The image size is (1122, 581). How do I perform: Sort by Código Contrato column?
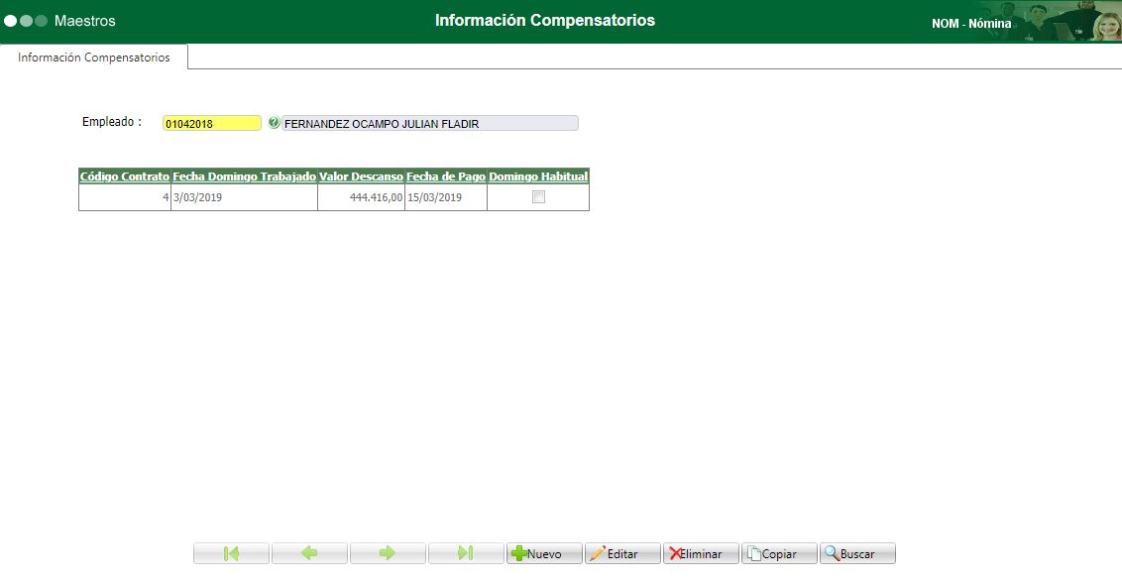125,176
